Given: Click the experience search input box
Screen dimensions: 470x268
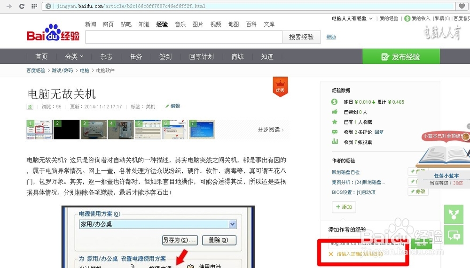Looking at the screenshot, I should 184,37.
